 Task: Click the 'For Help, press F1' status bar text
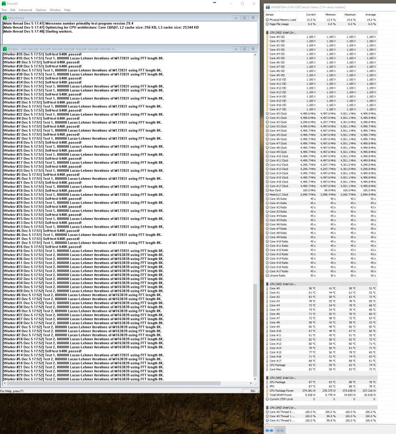[12, 391]
